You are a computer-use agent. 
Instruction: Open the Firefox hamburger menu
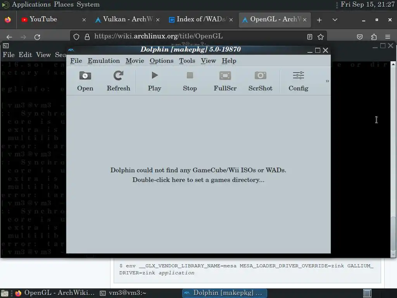tap(388, 37)
